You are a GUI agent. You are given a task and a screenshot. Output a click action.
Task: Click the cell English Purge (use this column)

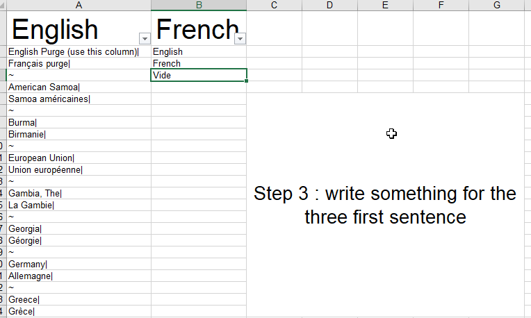(x=79, y=52)
